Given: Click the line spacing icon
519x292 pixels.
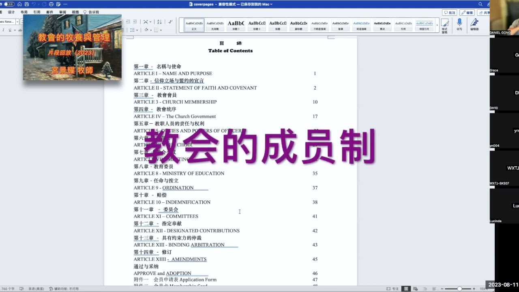Looking at the screenshot, I should [x=132, y=30].
